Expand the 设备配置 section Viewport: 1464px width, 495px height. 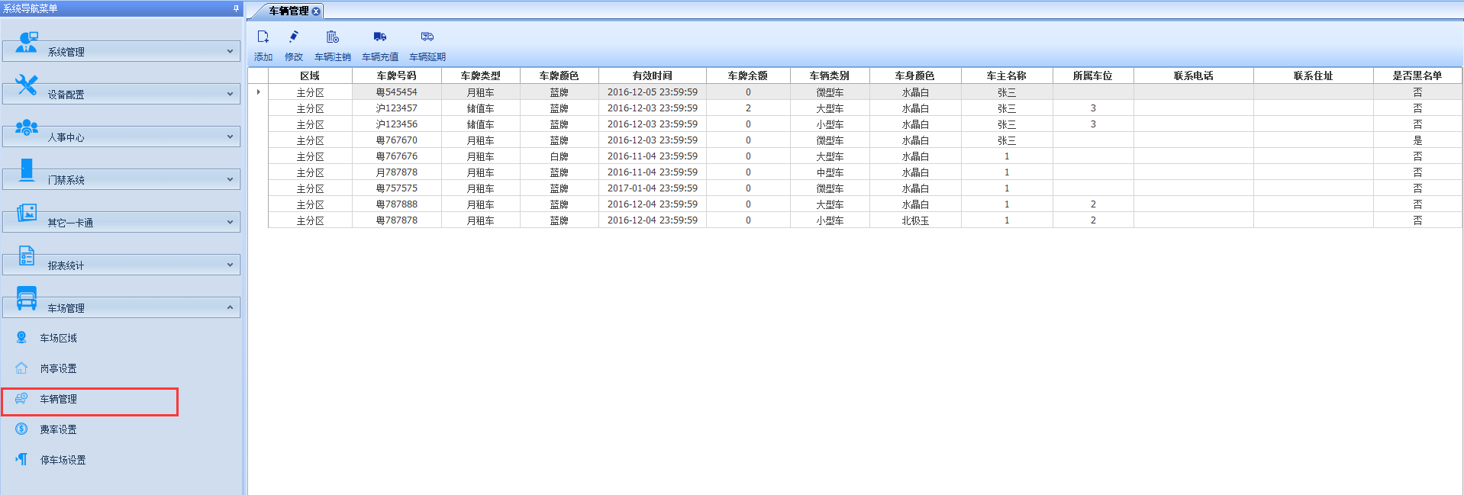[121, 94]
